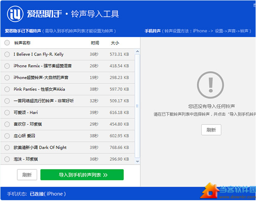Click the i4 Aisi Assistant logo icon

point(15,14)
